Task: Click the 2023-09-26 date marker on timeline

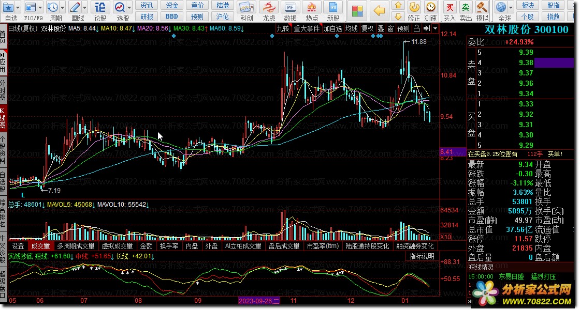Action: coord(259,301)
